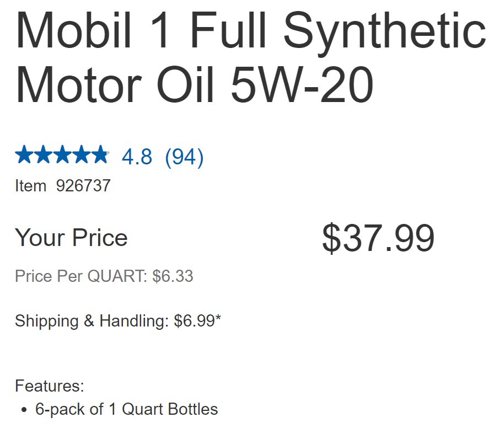Click the Motor Oil 5W-20 title line
499x428 pixels.
click(x=194, y=84)
